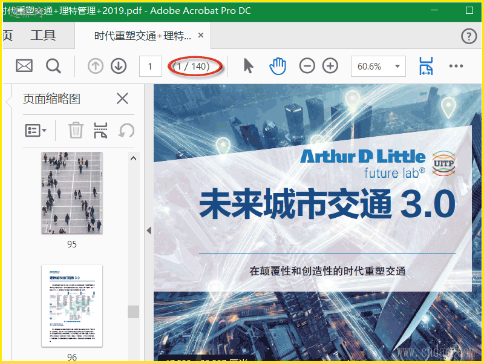
Task: Click the extract pages scissors icon
Action: (x=100, y=130)
